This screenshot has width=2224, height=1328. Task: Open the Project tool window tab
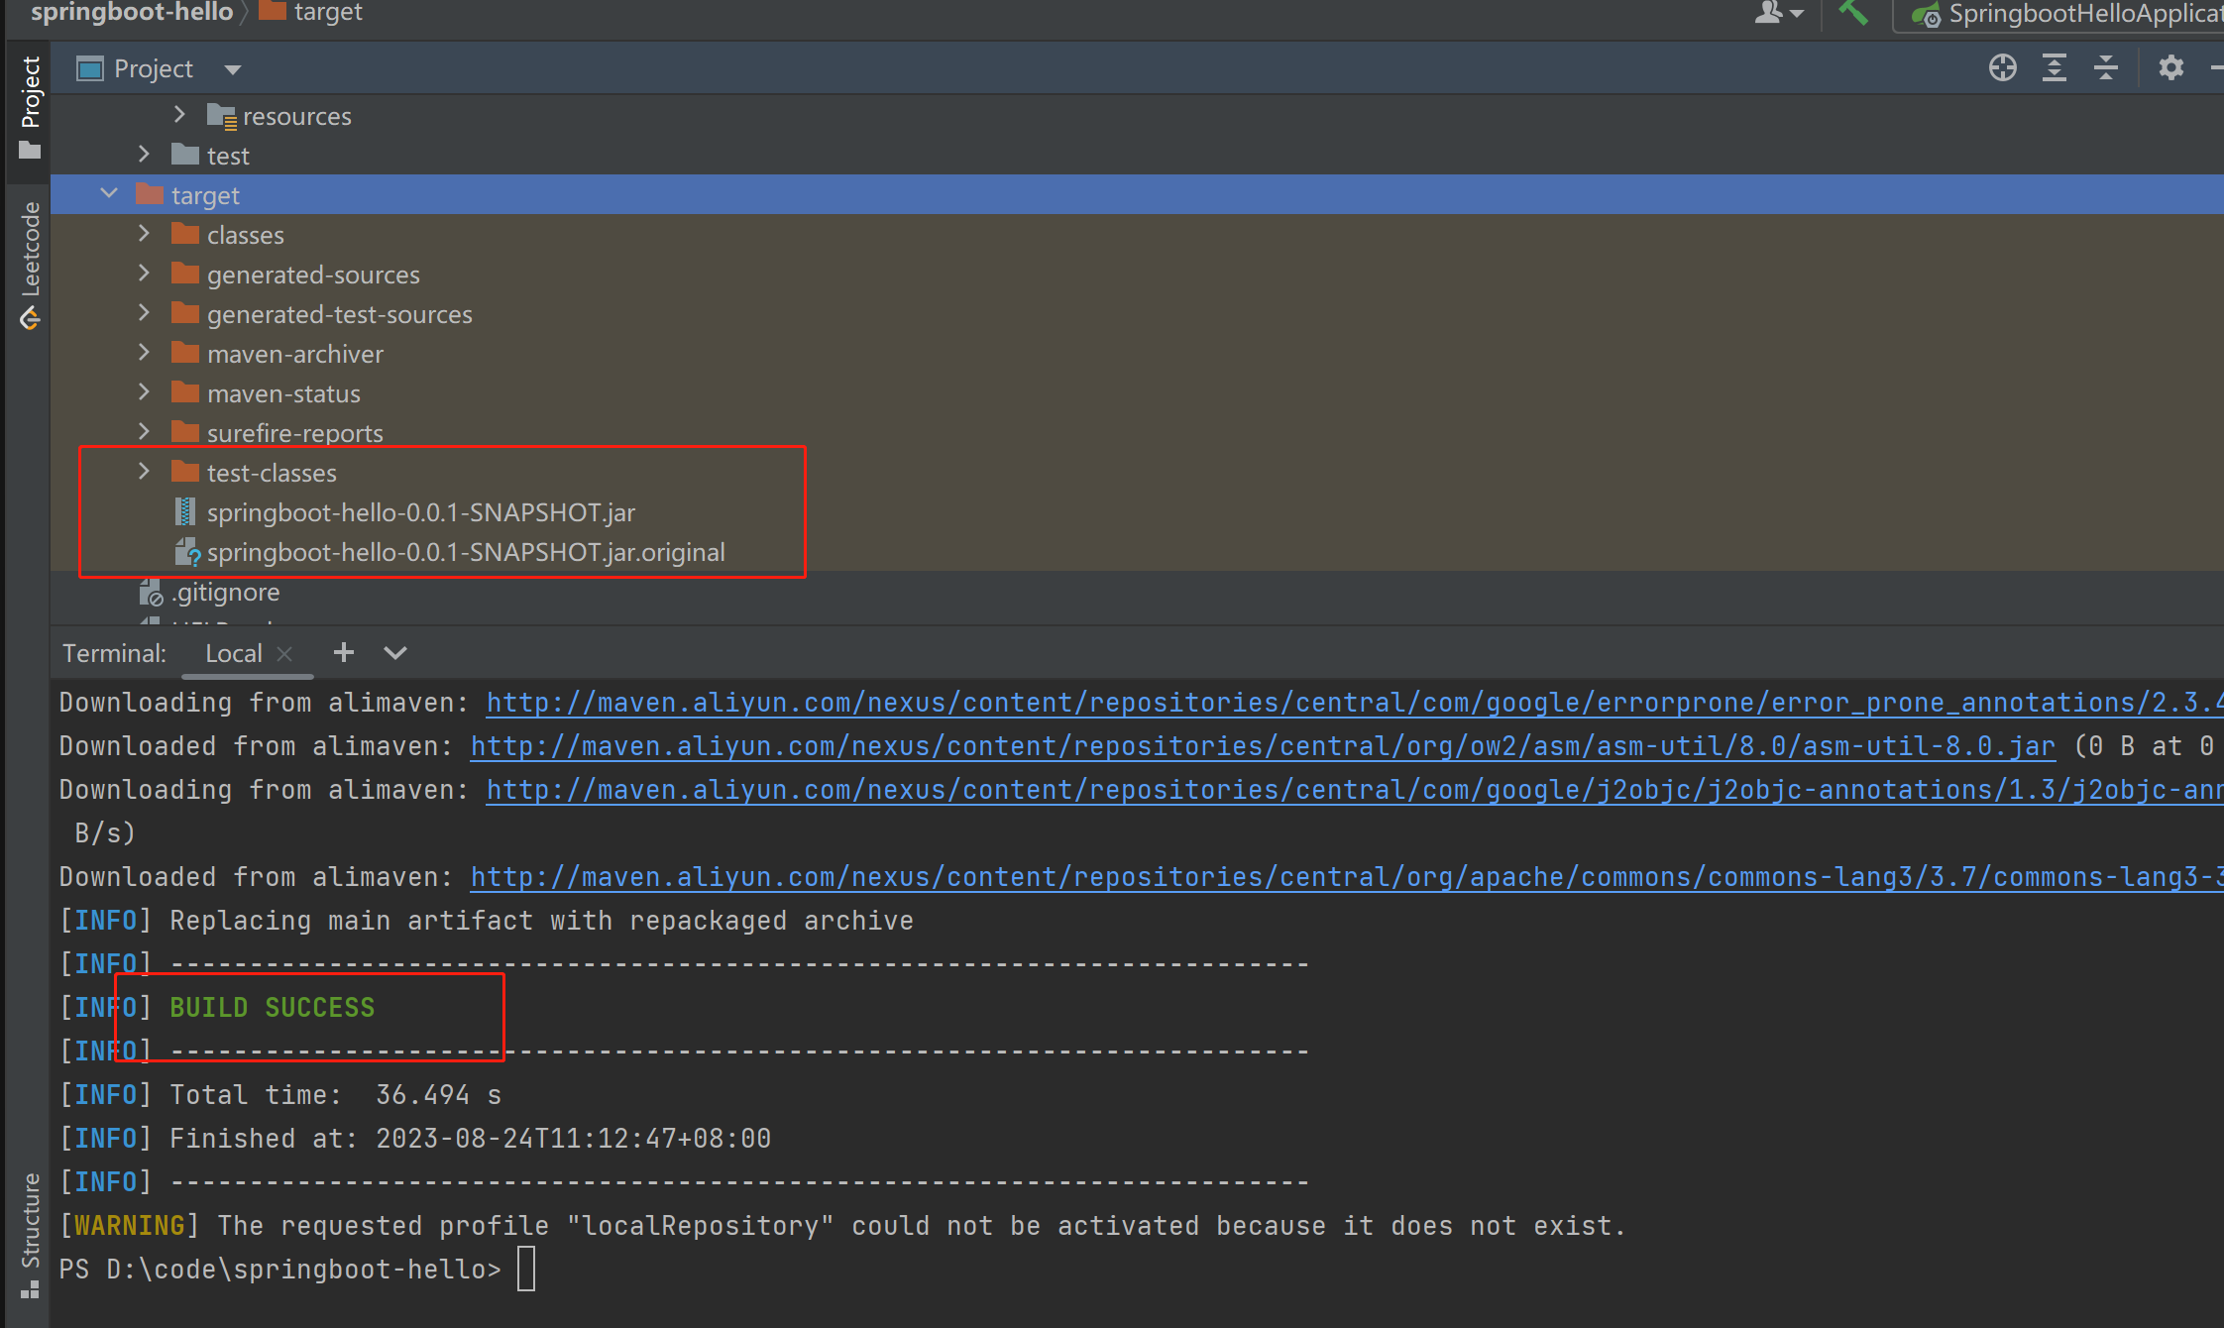click(30, 107)
